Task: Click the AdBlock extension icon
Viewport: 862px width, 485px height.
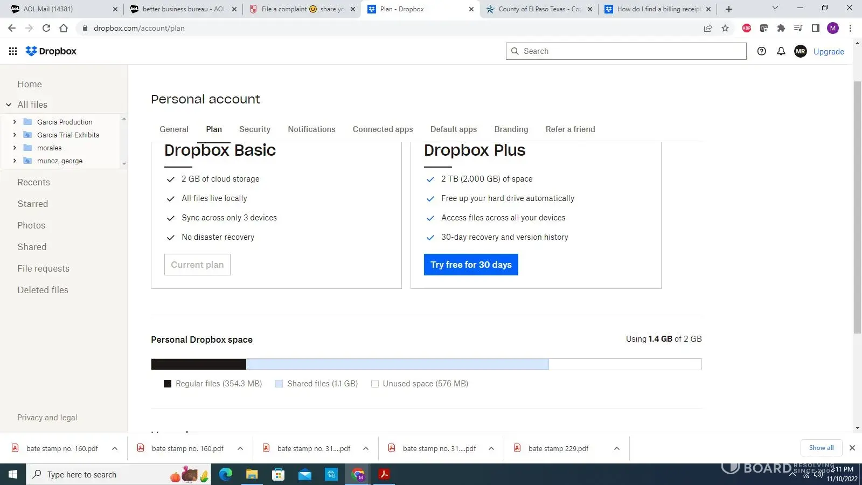Action: point(747,28)
